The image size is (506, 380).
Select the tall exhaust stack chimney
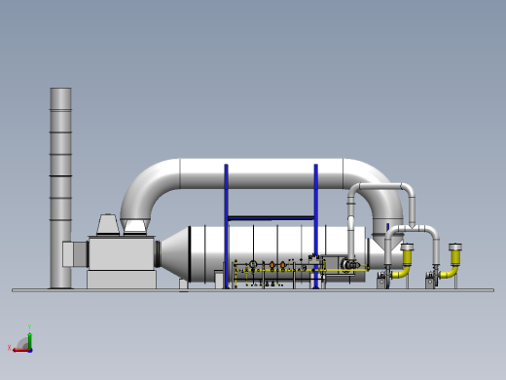(60, 188)
